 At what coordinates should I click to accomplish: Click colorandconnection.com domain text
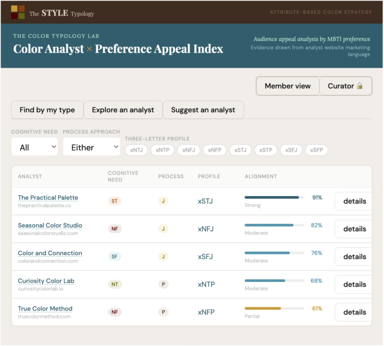pos(48,261)
